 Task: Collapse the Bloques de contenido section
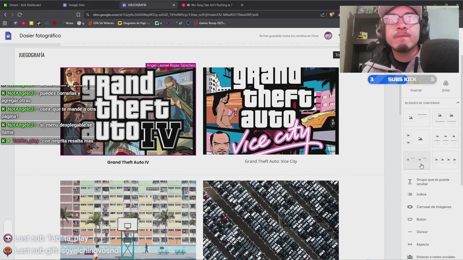tap(458, 103)
